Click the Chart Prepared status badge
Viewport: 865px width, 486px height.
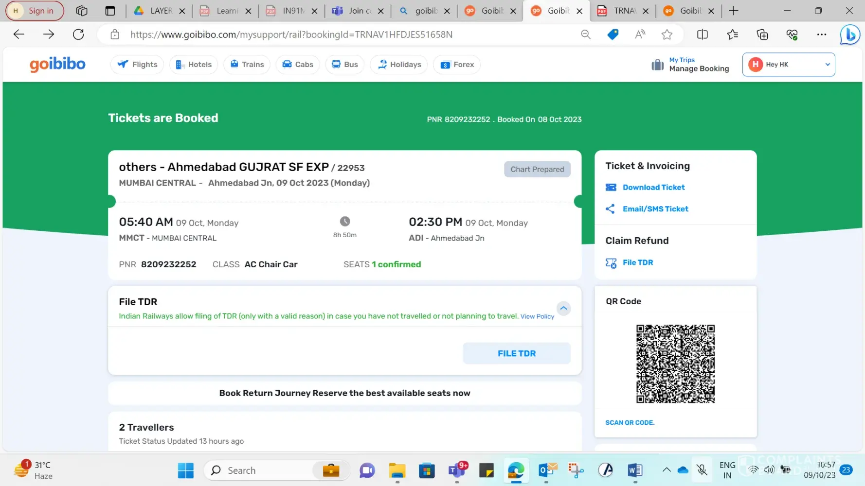(537, 169)
